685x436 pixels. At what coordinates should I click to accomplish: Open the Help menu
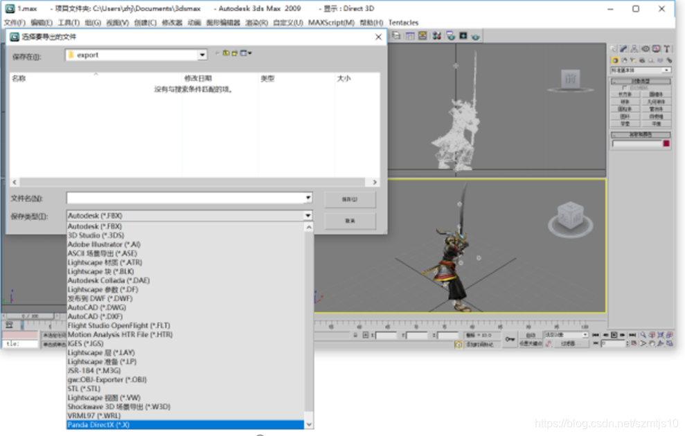pos(371,23)
